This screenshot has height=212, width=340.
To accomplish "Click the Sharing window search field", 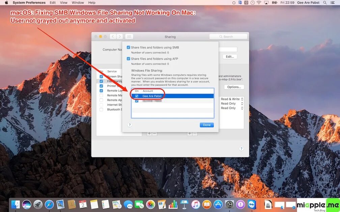I will [228, 37].
